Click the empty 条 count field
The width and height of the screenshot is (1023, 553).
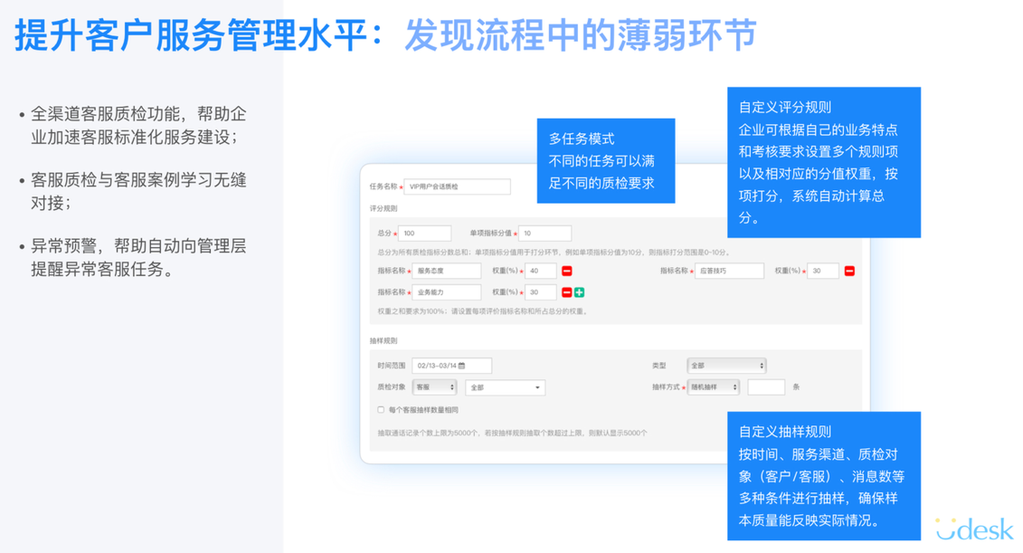[x=765, y=386]
